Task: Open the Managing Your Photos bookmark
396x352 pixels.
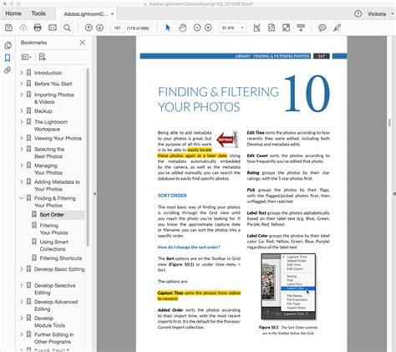Action: [x=48, y=169]
